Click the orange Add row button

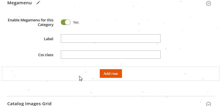[111, 74]
